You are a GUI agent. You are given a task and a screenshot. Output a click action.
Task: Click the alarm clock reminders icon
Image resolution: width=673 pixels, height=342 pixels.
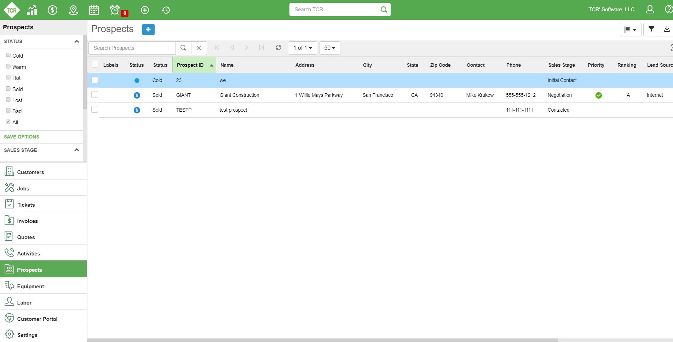pos(115,10)
